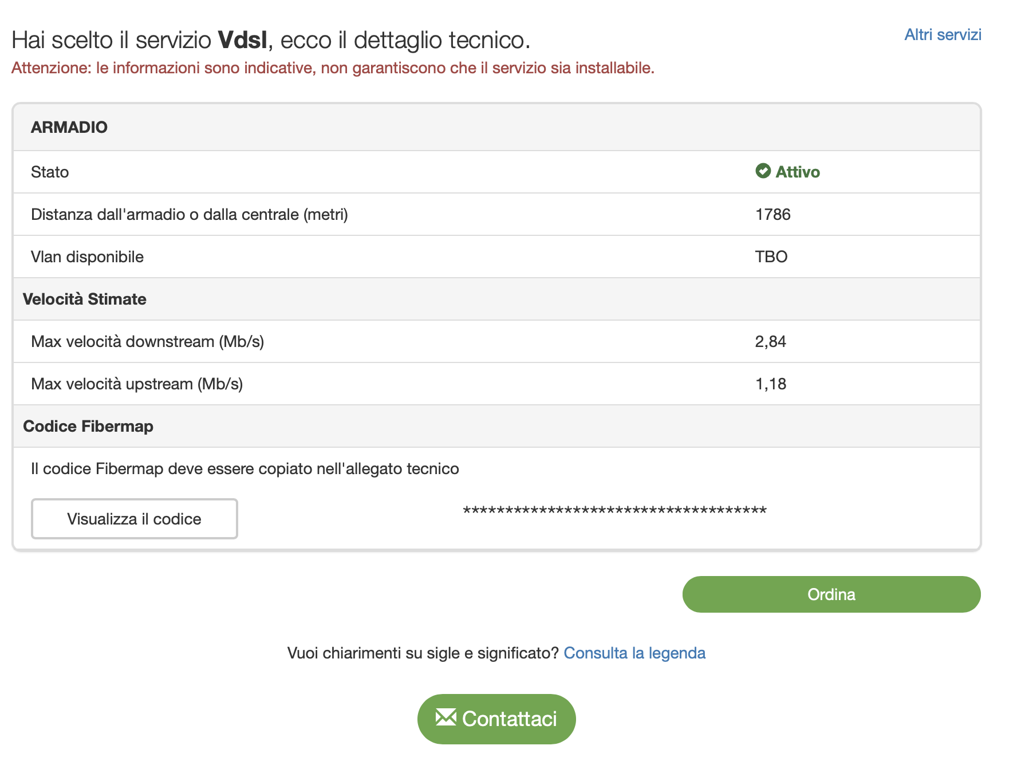Image resolution: width=1025 pixels, height=773 pixels.
Task: Click the envelope icon on Contattaci button
Action: pyautogui.click(x=446, y=717)
